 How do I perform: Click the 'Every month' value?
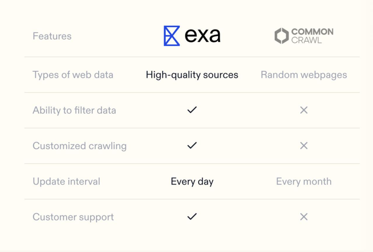point(304,182)
